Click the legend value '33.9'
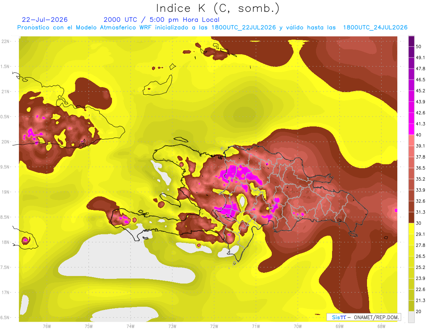428x331 pixels. pos(421,190)
